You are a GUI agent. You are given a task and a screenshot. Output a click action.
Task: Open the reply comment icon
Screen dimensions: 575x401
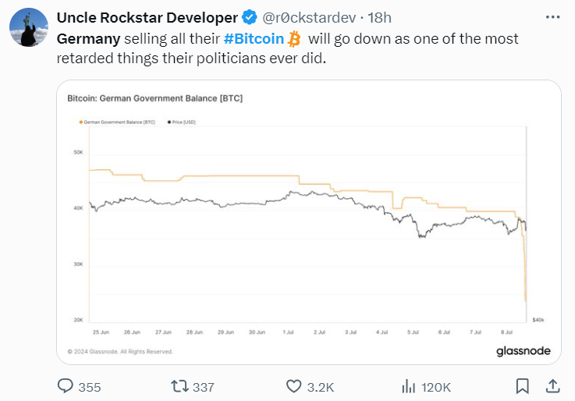(x=66, y=386)
